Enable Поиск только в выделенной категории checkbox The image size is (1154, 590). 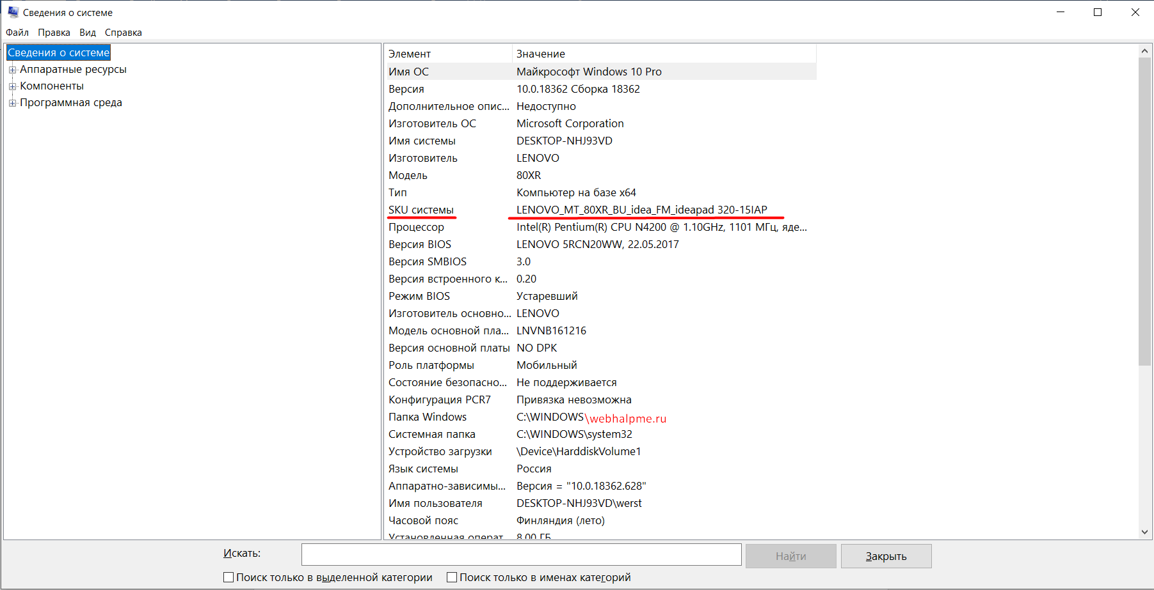[228, 577]
